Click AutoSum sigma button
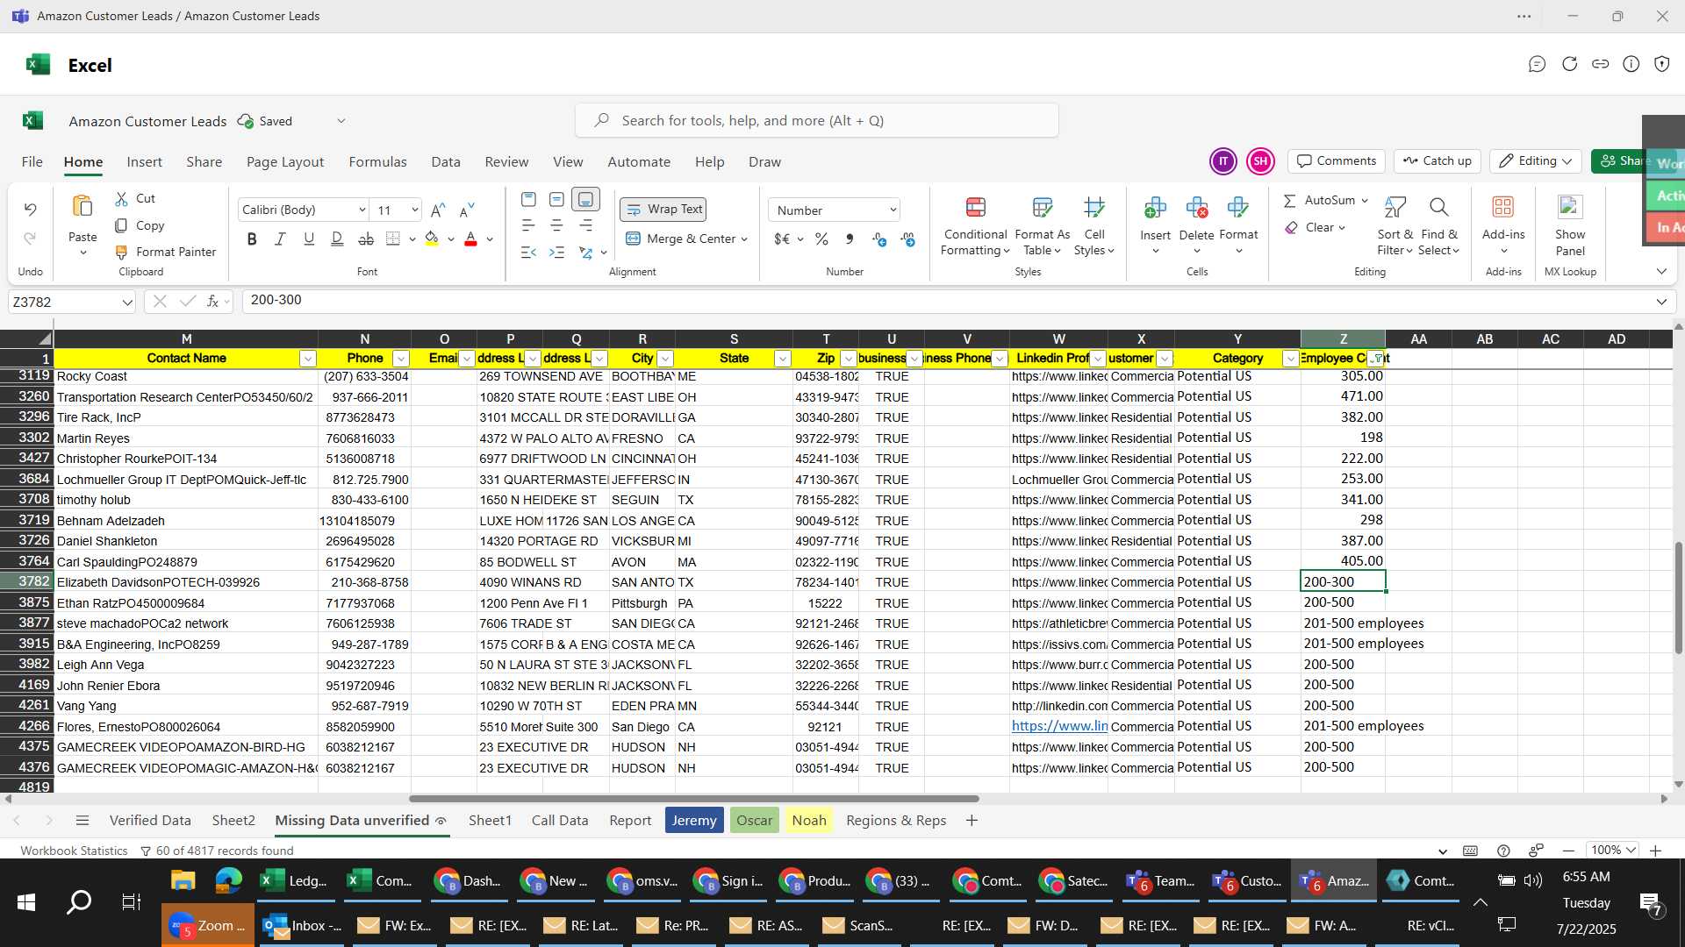Image resolution: width=1685 pixels, height=947 pixels. 1320,200
